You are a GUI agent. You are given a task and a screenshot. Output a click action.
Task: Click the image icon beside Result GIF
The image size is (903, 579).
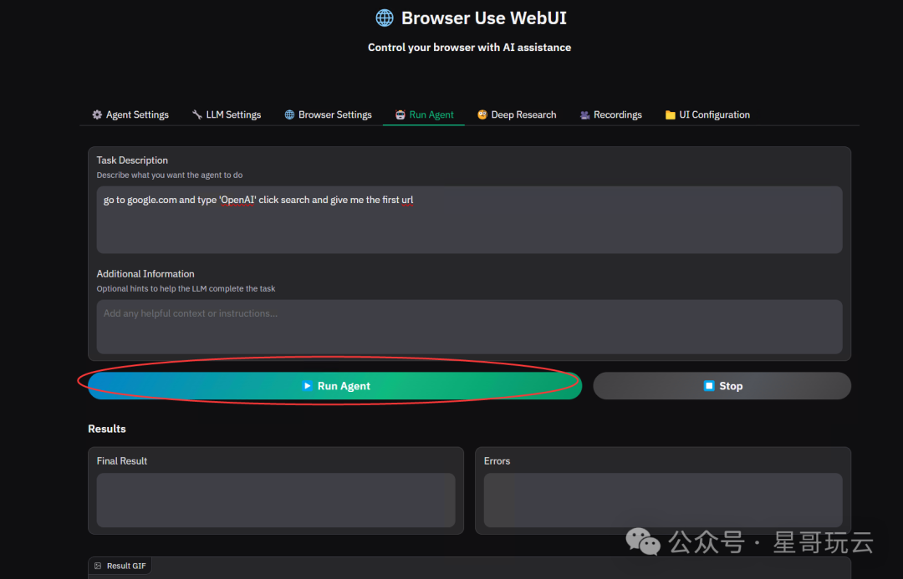98,566
